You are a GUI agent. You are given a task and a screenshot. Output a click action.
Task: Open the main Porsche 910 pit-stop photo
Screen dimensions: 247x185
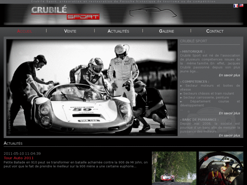(92, 87)
